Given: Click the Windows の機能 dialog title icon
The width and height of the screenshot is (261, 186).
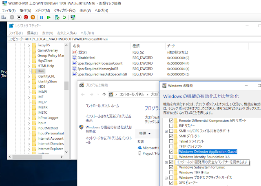Looking at the screenshot, I should click(x=164, y=86).
